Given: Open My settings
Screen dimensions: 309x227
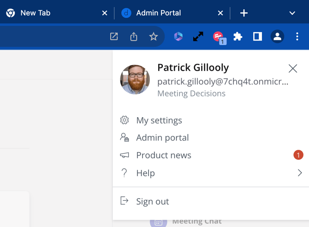Looking at the screenshot, I should tap(159, 120).
